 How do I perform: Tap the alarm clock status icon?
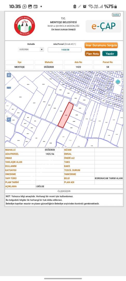click(85, 7)
